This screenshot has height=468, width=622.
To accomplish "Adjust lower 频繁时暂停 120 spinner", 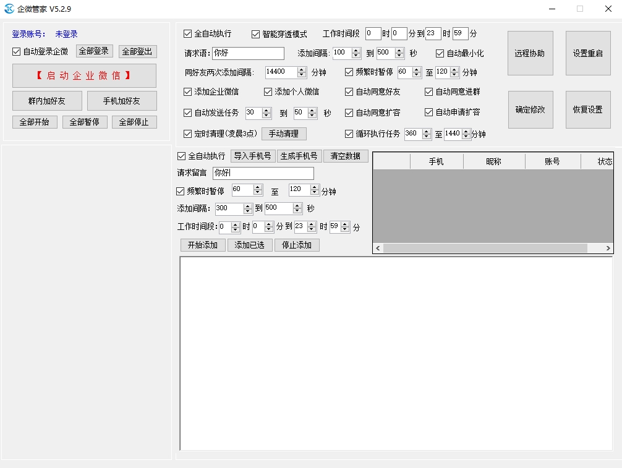I will 304,190.
